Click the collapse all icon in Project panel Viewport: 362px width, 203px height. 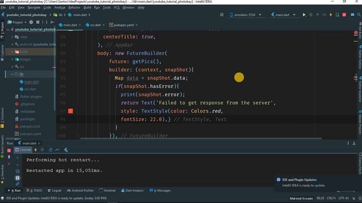(x=38, y=23)
